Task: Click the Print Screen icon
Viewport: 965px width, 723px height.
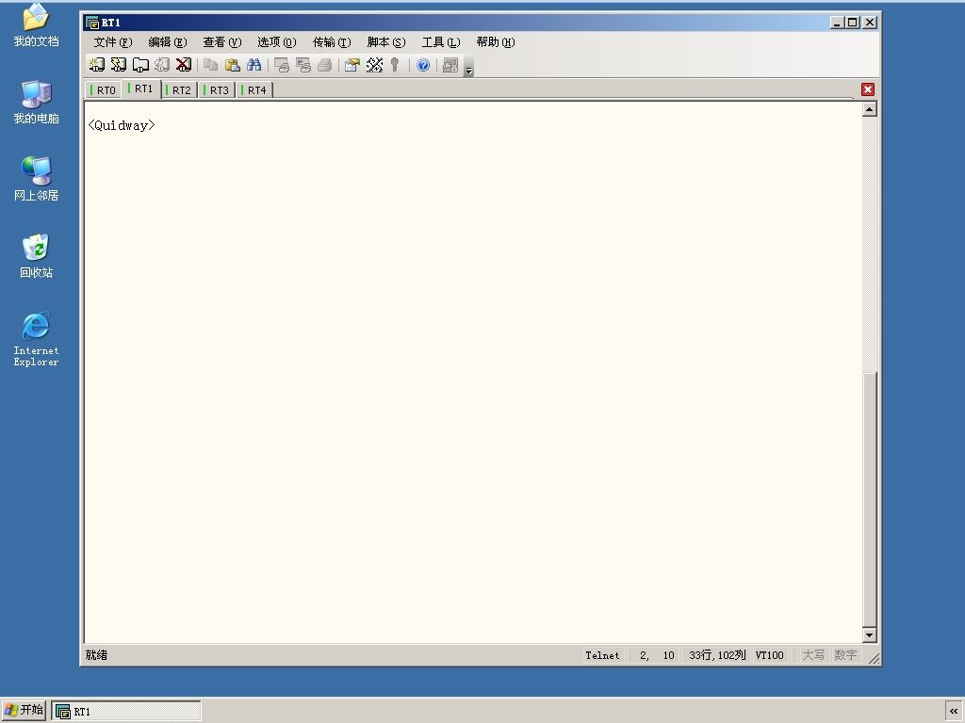Action: coord(282,65)
